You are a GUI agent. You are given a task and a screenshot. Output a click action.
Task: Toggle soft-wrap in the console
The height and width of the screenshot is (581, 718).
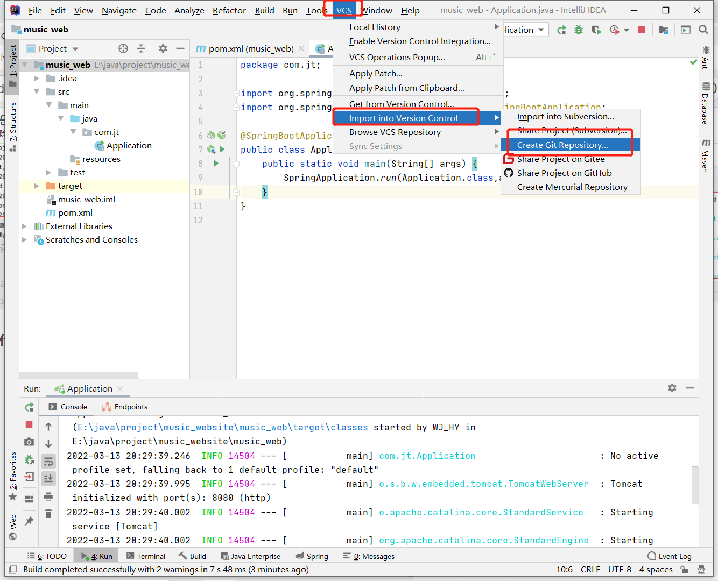(x=48, y=461)
